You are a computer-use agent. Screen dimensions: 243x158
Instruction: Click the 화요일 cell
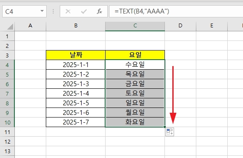(135, 122)
